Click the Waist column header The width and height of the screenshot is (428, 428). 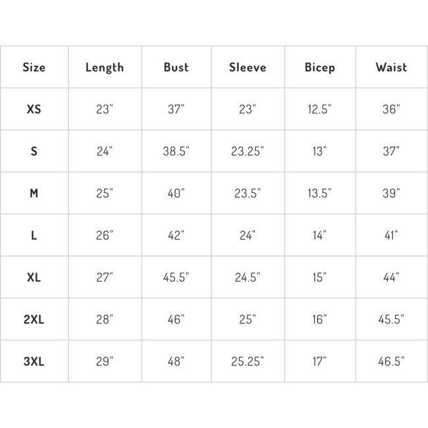click(x=391, y=67)
